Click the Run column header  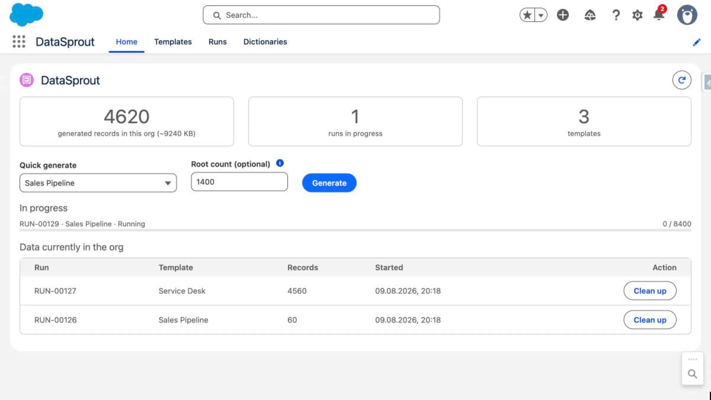click(41, 267)
